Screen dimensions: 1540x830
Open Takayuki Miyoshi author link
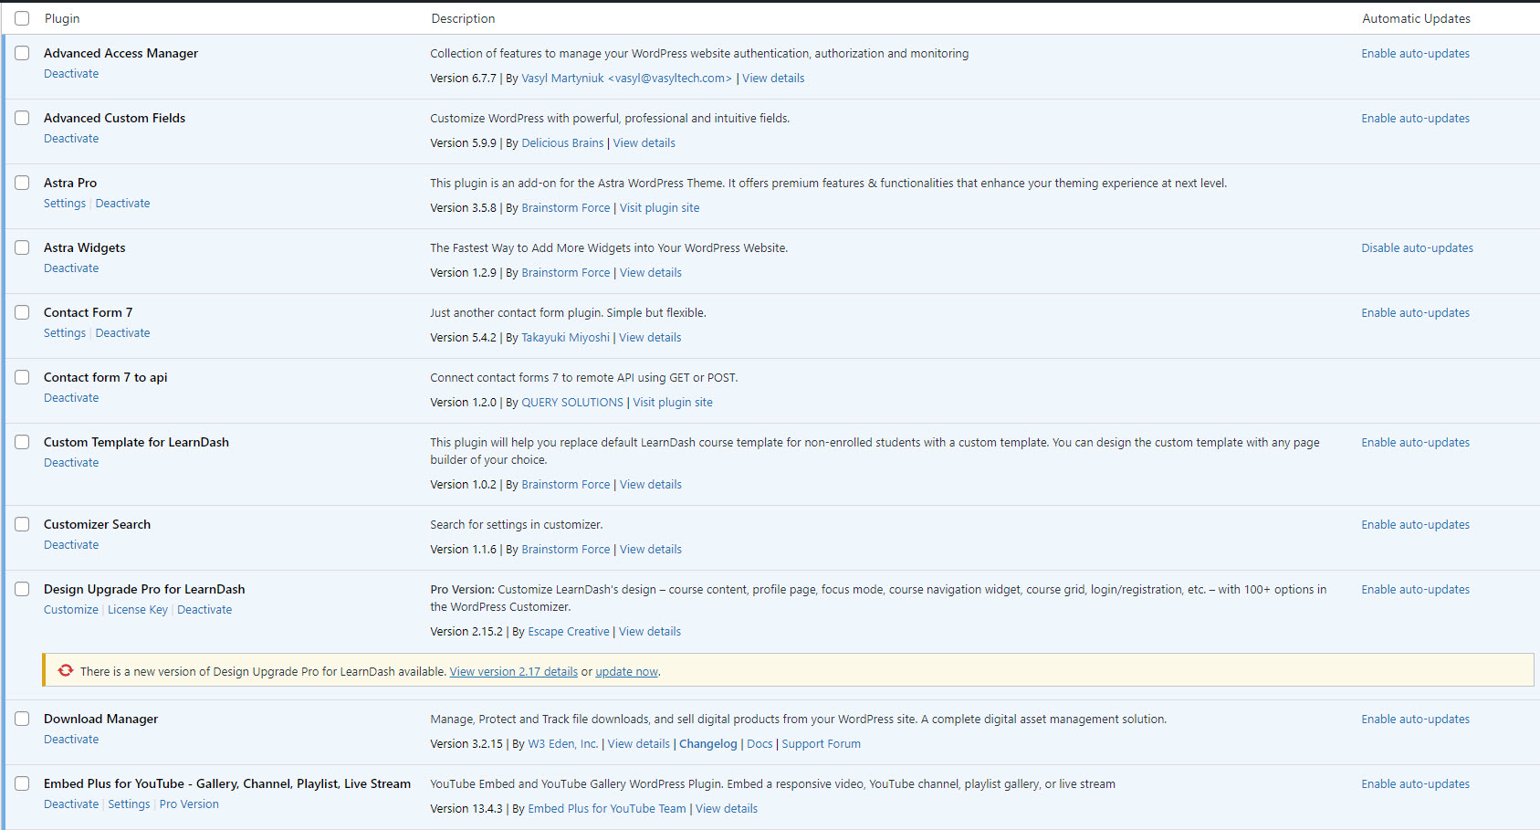(565, 338)
